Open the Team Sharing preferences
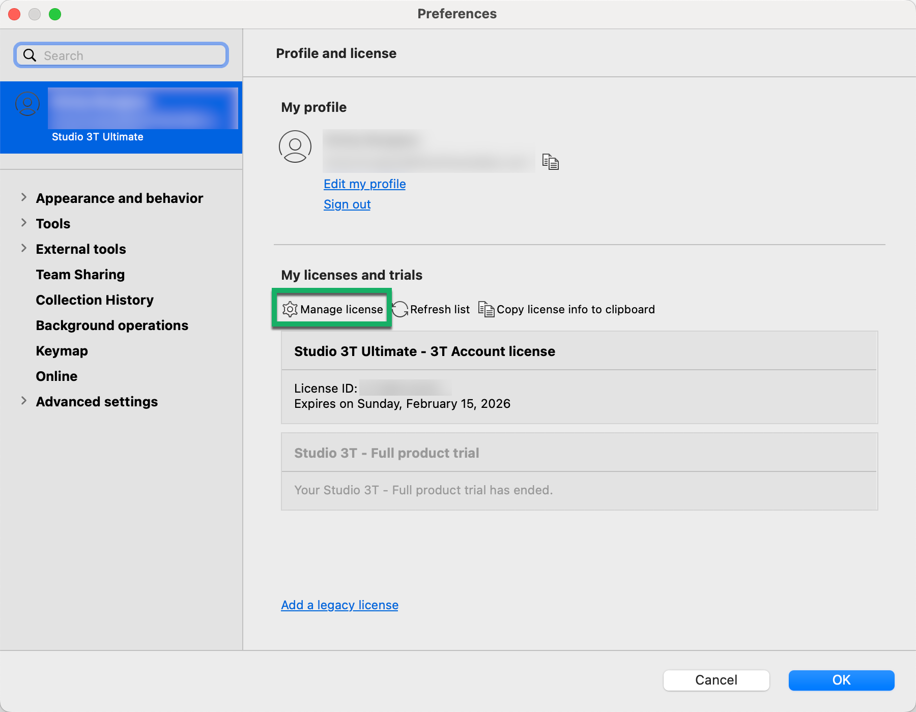The image size is (916, 712). click(80, 275)
